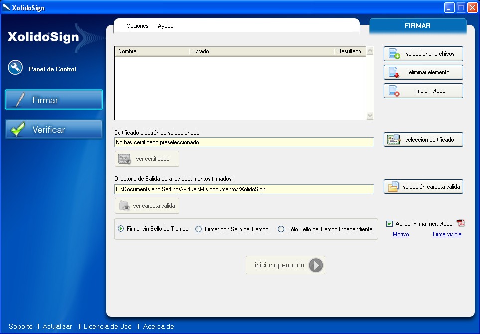Click the eliminar elemento button
The height and width of the screenshot is (334, 480).
pos(423,72)
